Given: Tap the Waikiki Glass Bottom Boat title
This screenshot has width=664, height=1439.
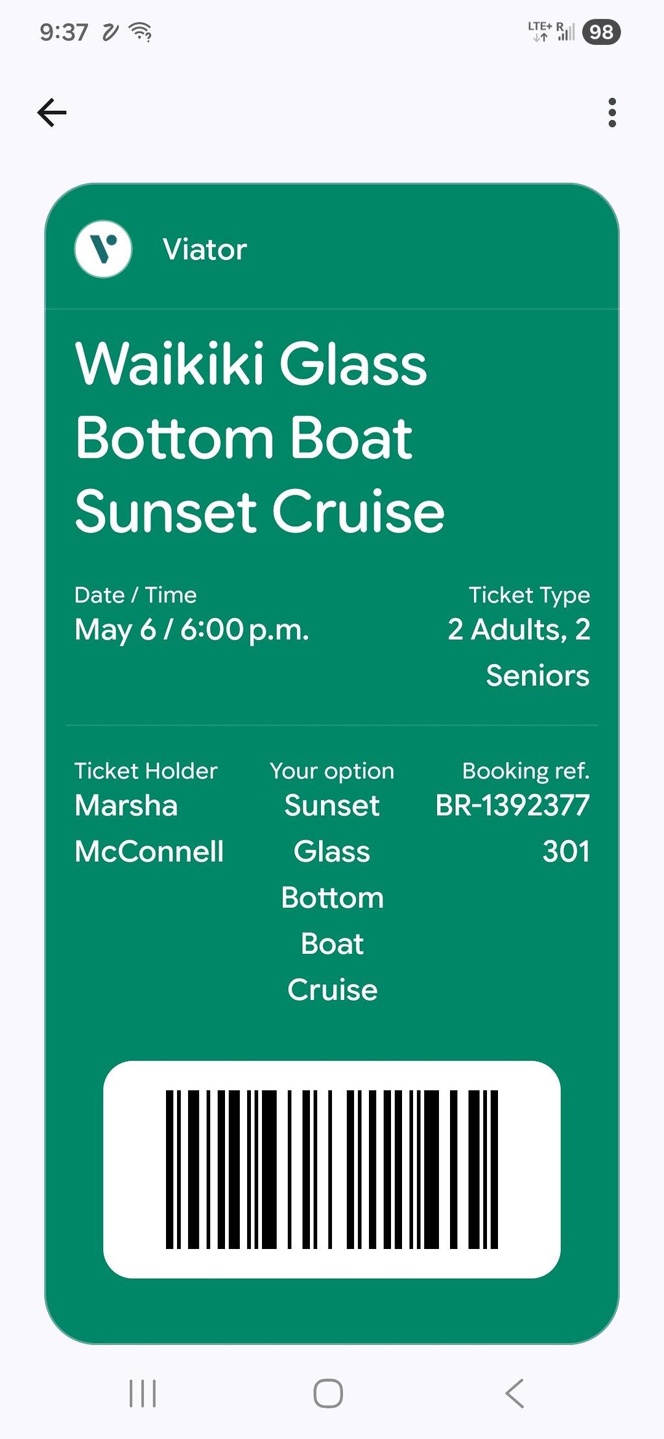Looking at the screenshot, I should tap(260, 437).
